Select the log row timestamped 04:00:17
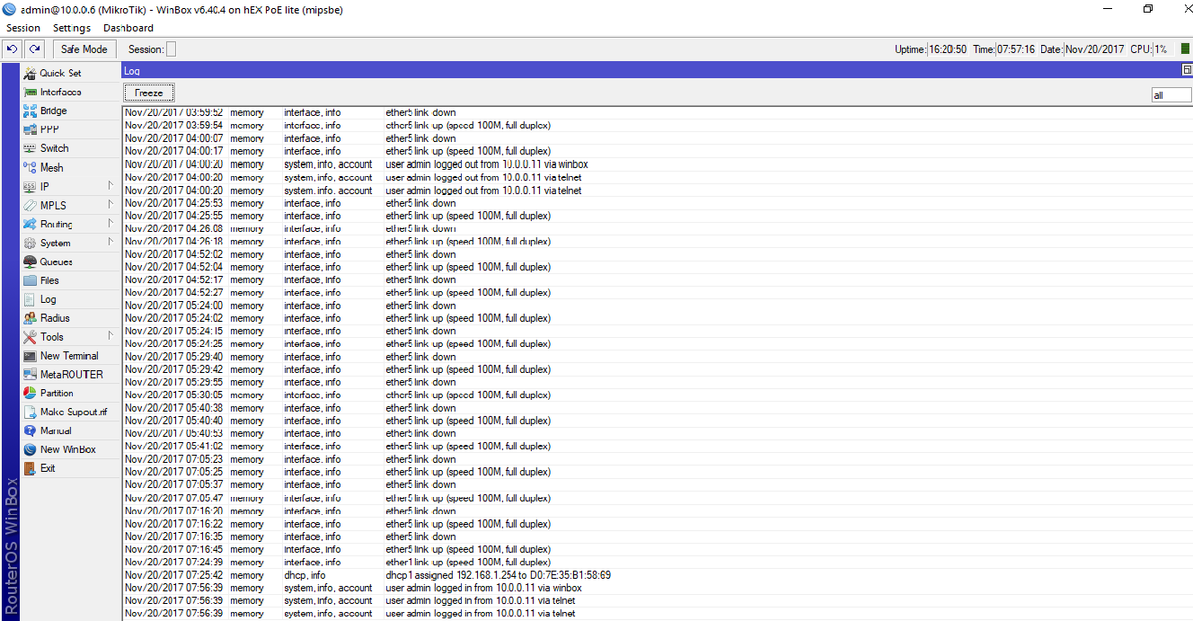The width and height of the screenshot is (1193, 621). 657,151
